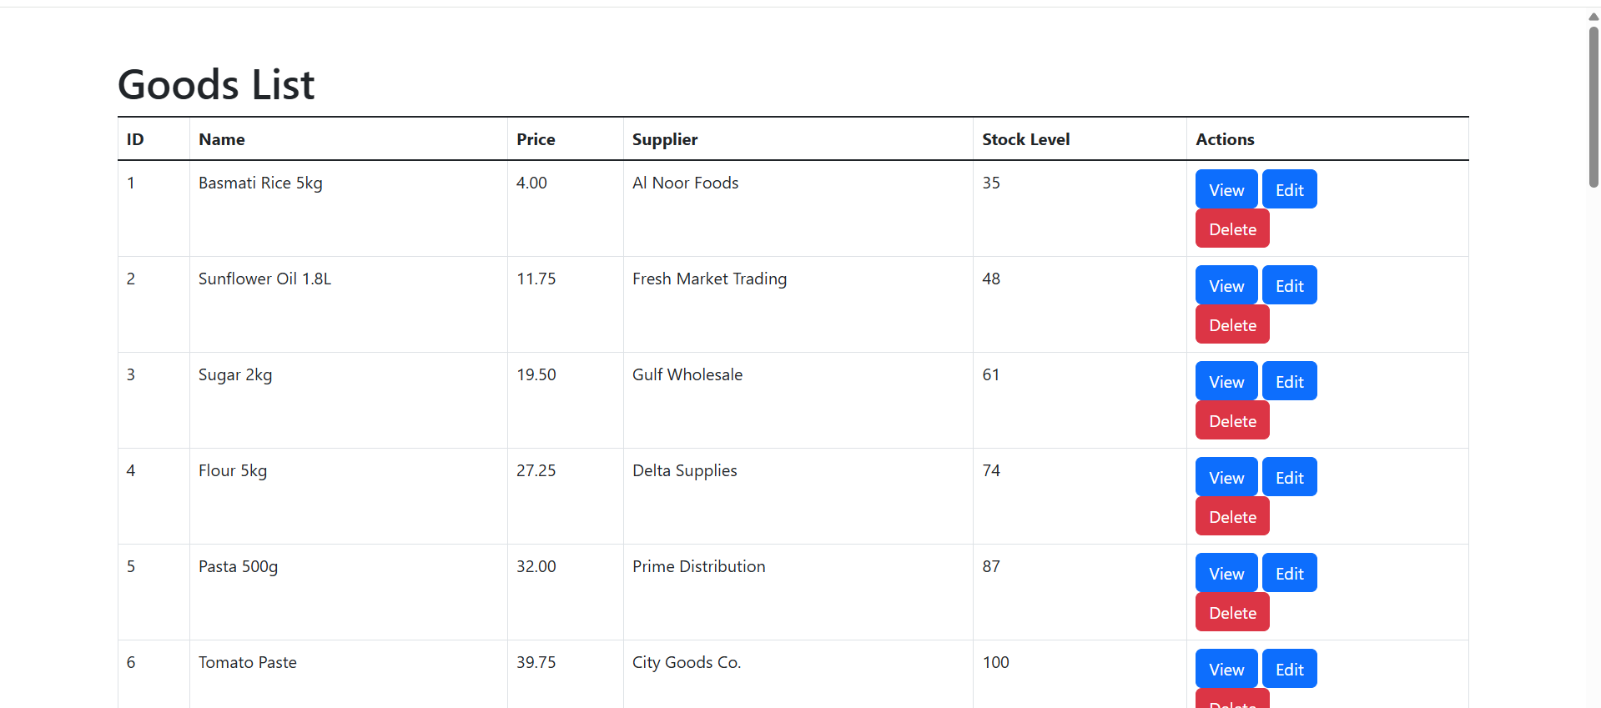This screenshot has width=1601, height=708.
Task: Click the scrollbar up arrow
Action: (1593, 16)
